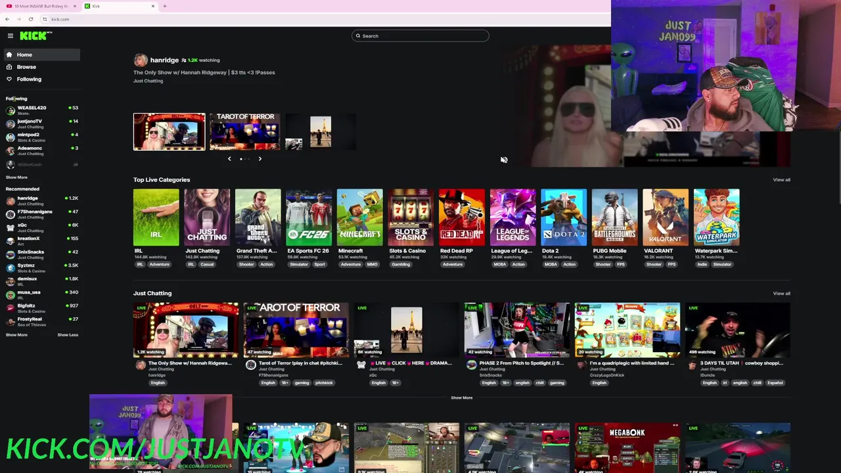This screenshot has width=841, height=473.
Task: Go to the previous featured stream
Action: [229, 158]
